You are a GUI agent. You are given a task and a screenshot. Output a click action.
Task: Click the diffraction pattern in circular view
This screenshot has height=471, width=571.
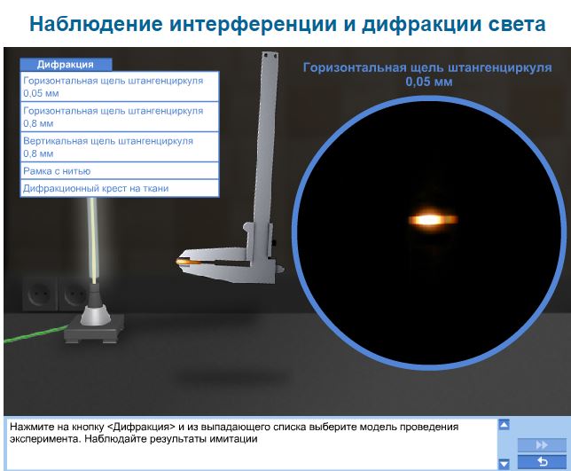[x=433, y=220]
